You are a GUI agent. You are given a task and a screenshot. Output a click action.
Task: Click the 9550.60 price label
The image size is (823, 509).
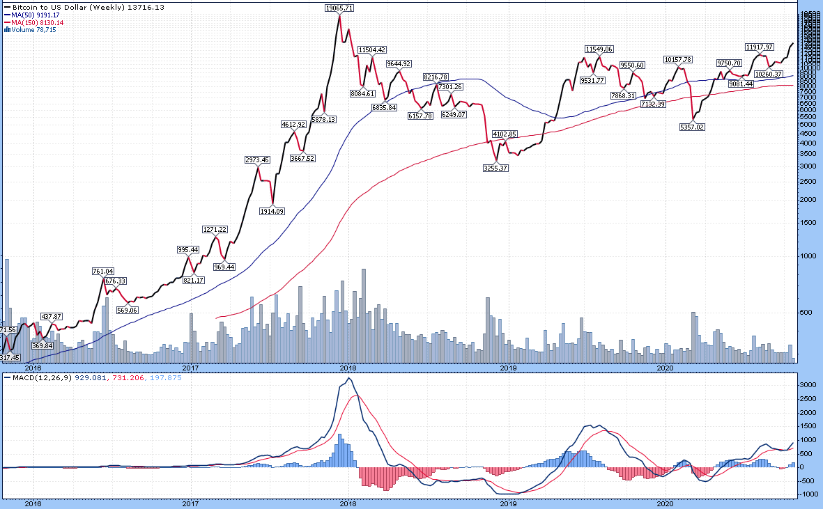[632, 65]
